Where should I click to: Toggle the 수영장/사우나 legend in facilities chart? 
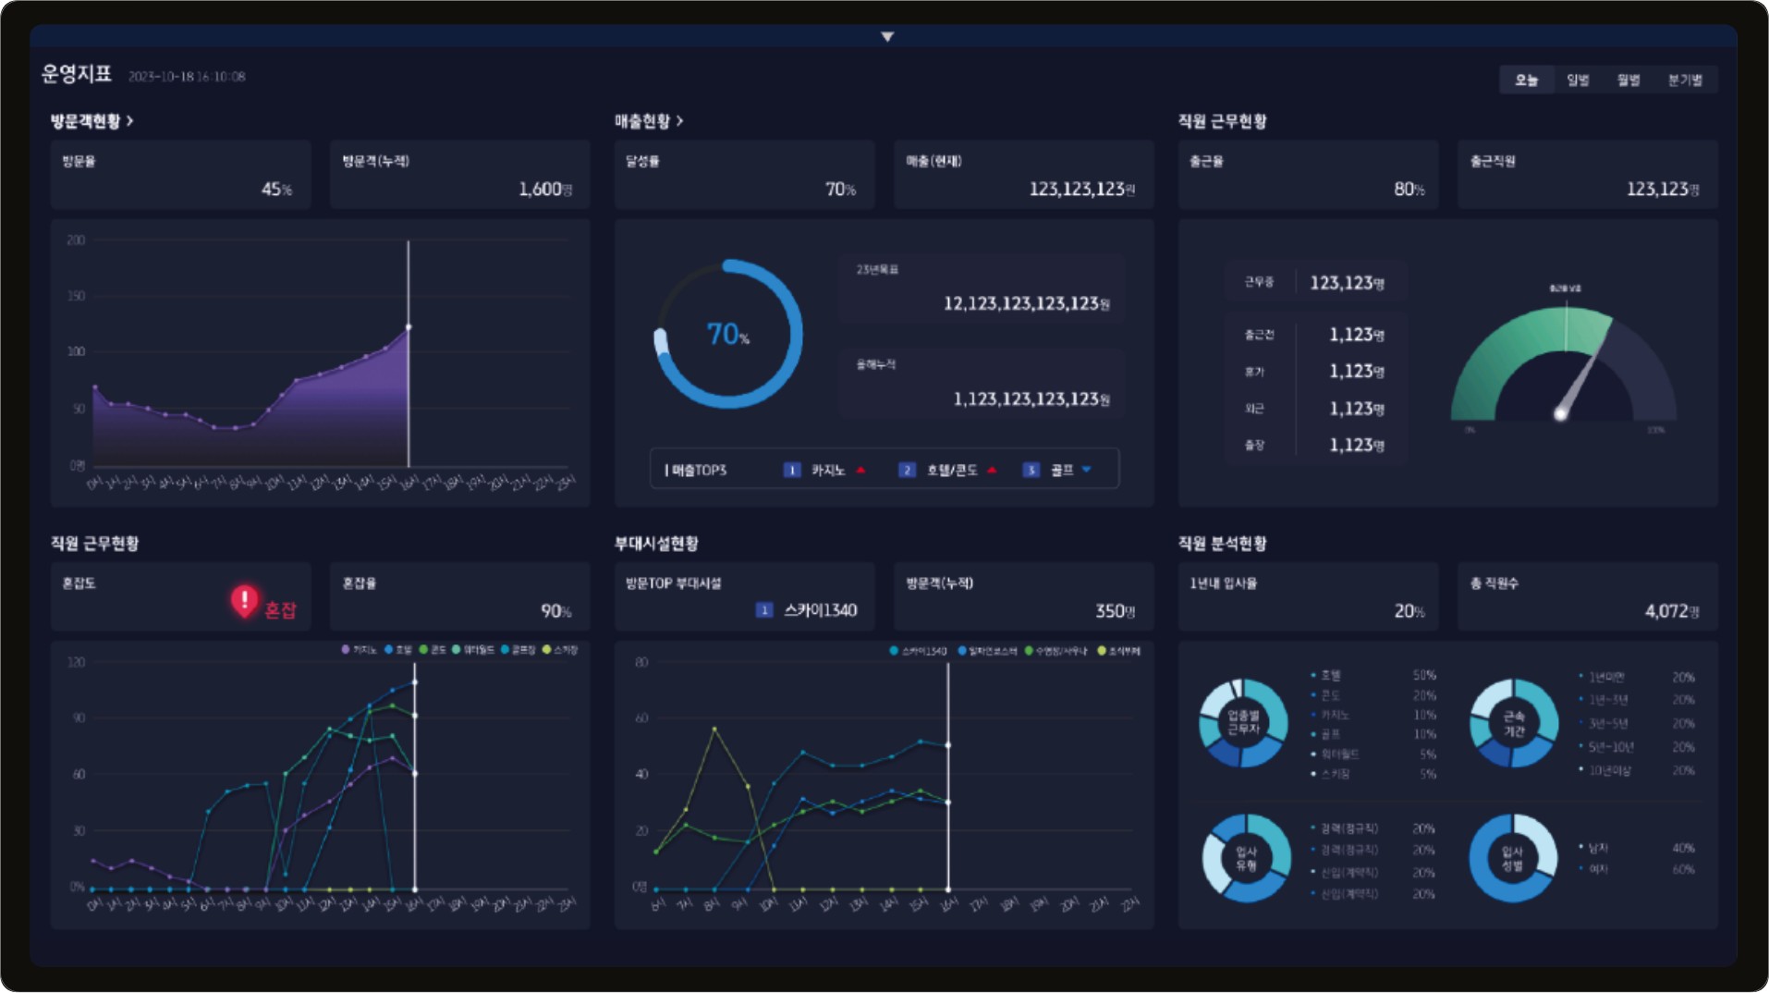[1056, 651]
